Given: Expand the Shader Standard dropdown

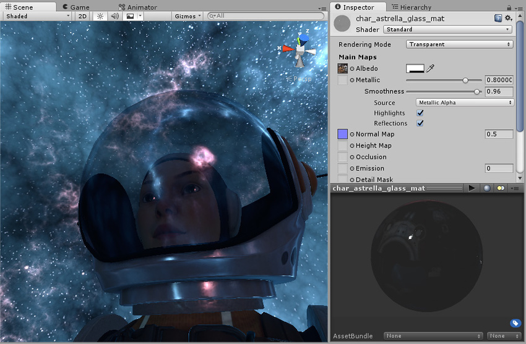Looking at the screenshot, I should point(447,29).
